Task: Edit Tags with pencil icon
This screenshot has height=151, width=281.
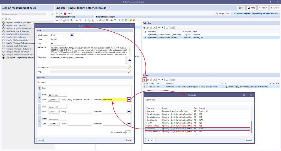Action: [130, 72]
